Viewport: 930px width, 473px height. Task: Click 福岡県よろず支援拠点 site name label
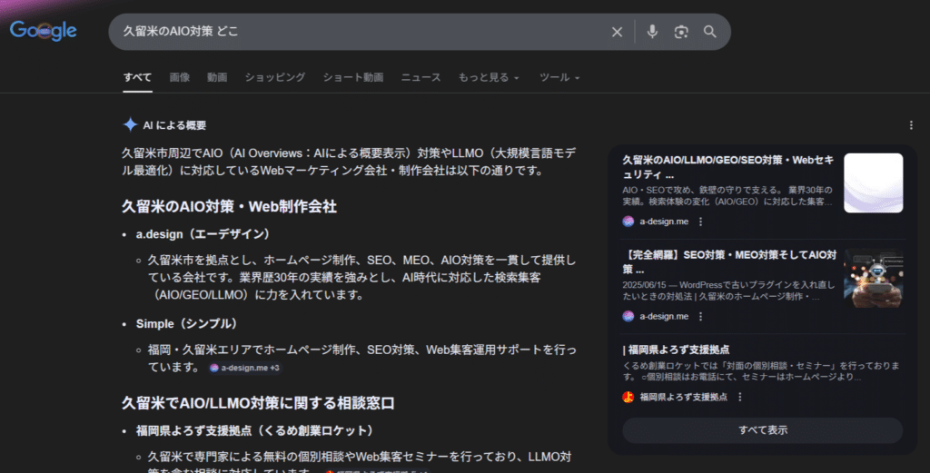(x=683, y=397)
